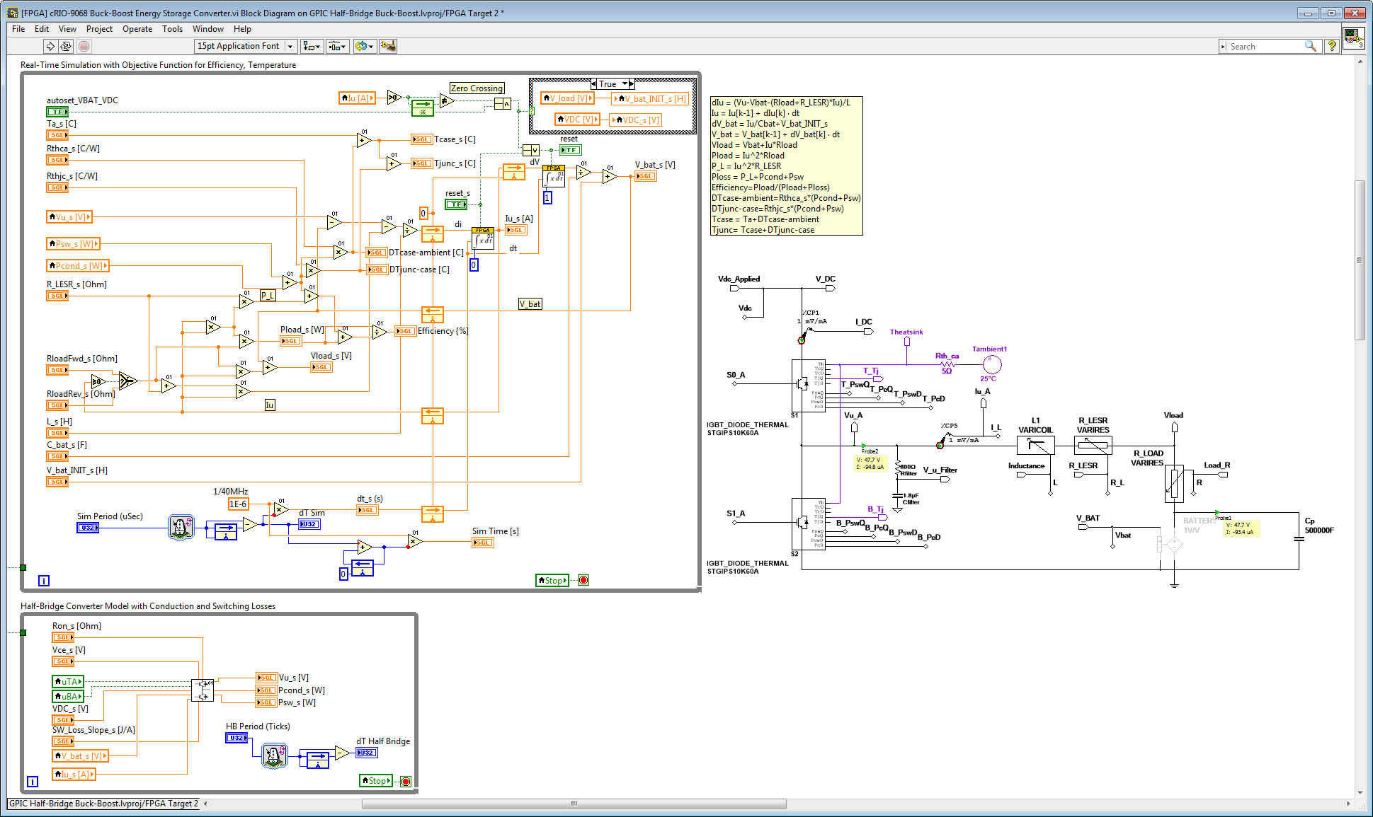The height and width of the screenshot is (817, 1373).
Task: Toggle the reset_s boolean TF terminal
Action: pyautogui.click(x=456, y=204)
